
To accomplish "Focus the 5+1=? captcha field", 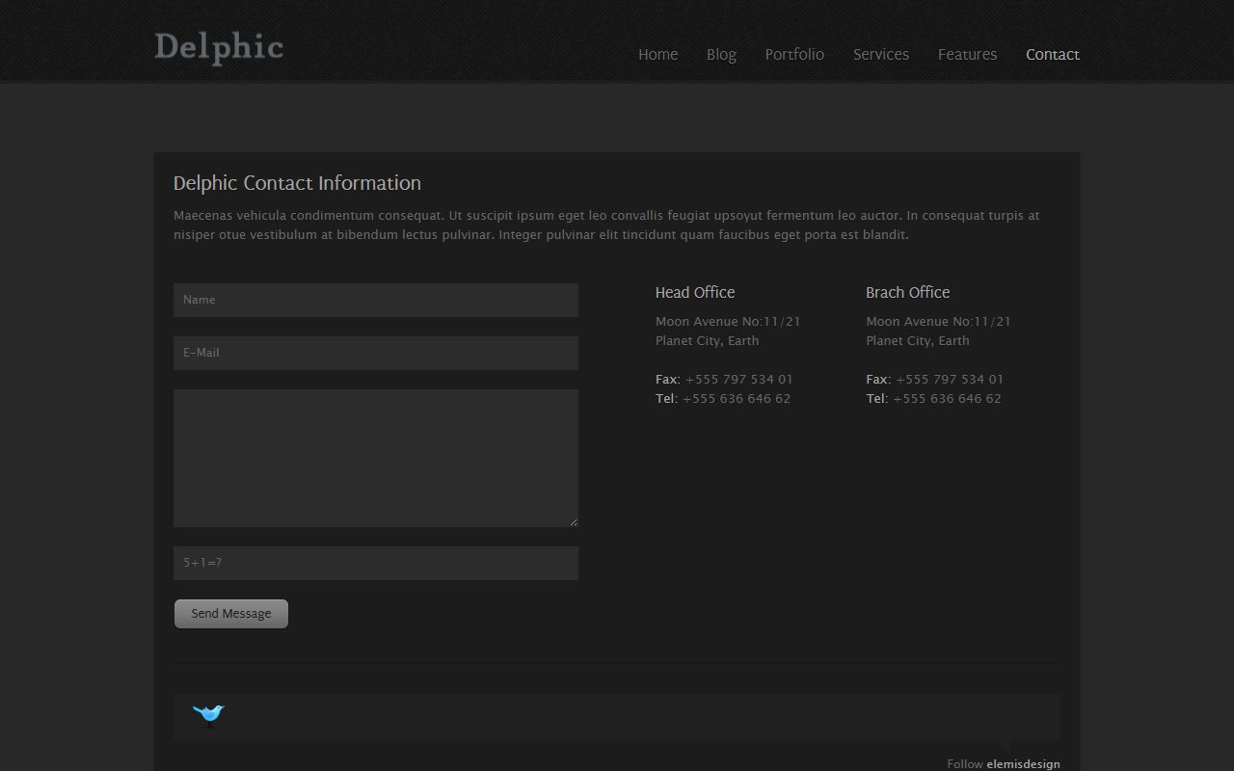I will [x=376, y=563].
